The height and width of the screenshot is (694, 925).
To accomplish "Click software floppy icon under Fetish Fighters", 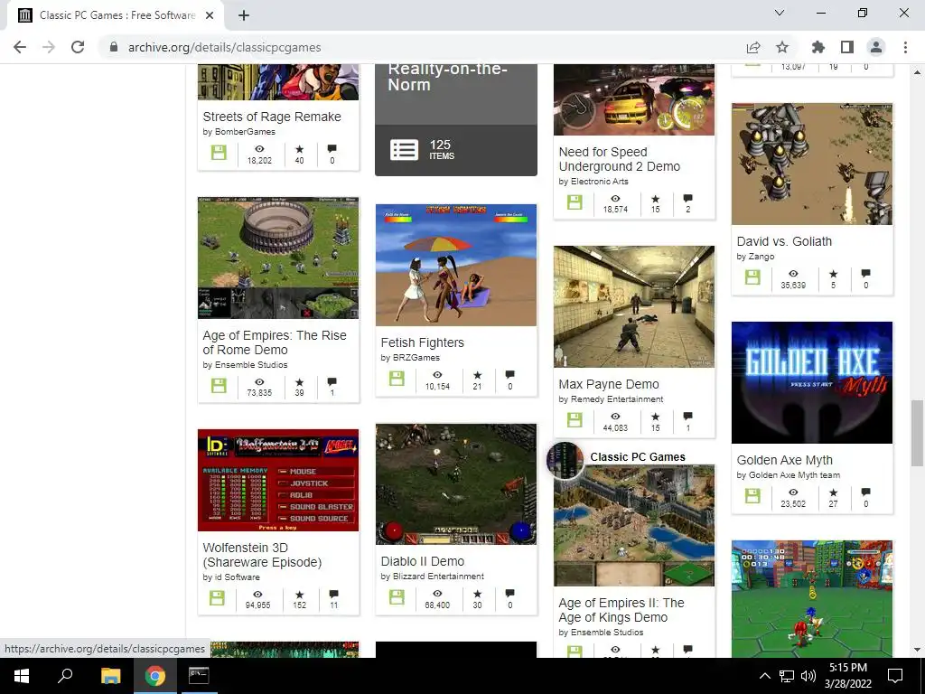I will click(x=397, y=379).
